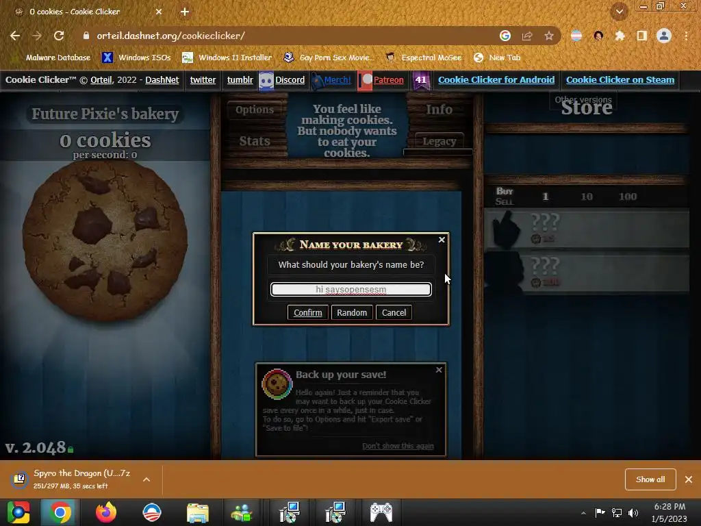The image size is (701, 526).
Task: Select buy amount 1 in store
Action: click(x=546, y=197)
